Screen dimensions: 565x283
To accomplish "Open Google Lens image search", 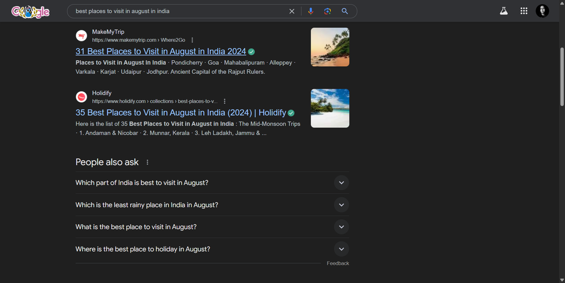I will pyautogui.click(x=327, y=11).
